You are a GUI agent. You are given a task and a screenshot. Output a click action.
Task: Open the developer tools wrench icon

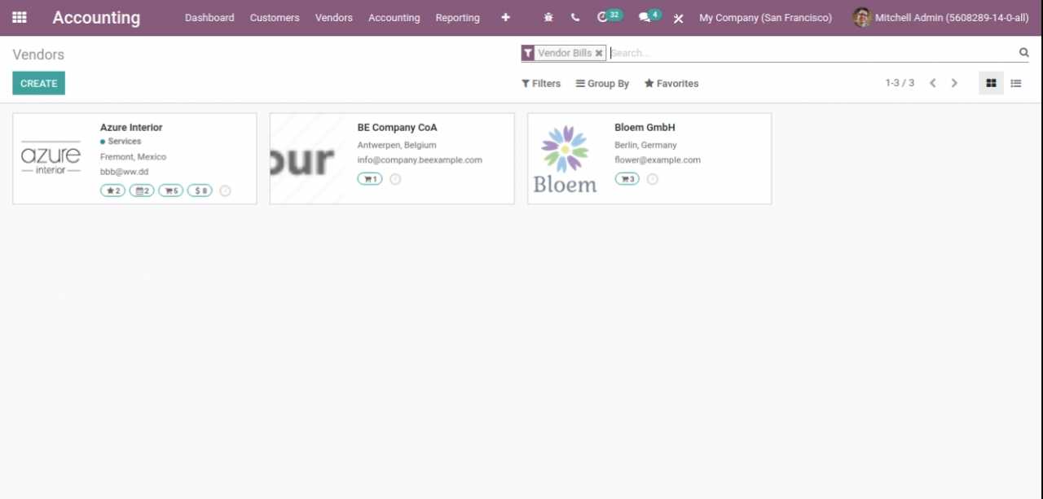pyautogui.click(x=678, y=17)
